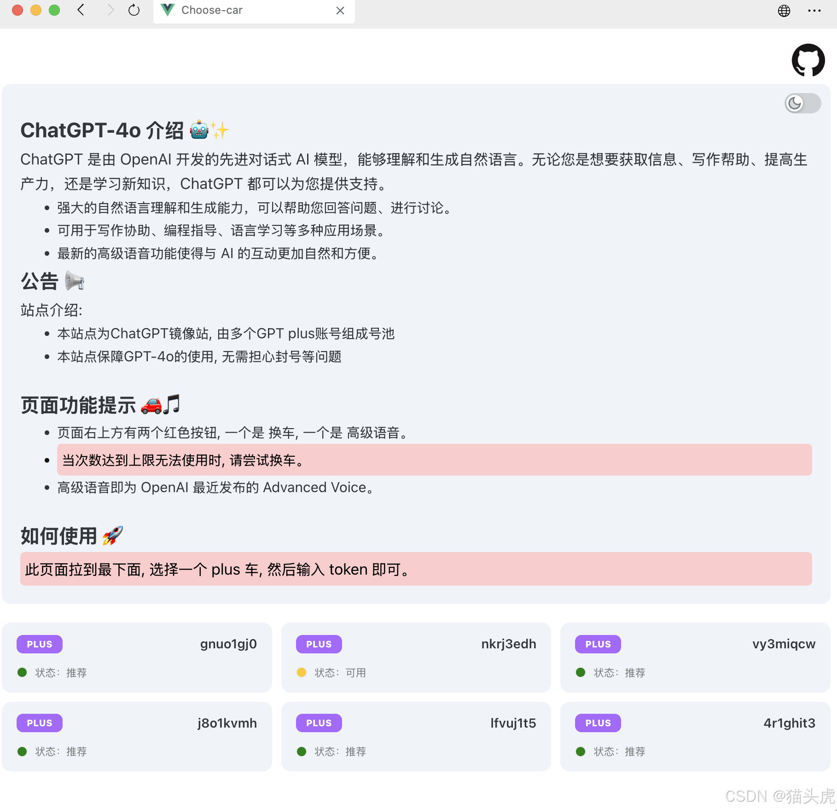The width and height of the screenshot is (837, 811).
Task: Open the three-dot more options menu
Action: tap(814, 11)
